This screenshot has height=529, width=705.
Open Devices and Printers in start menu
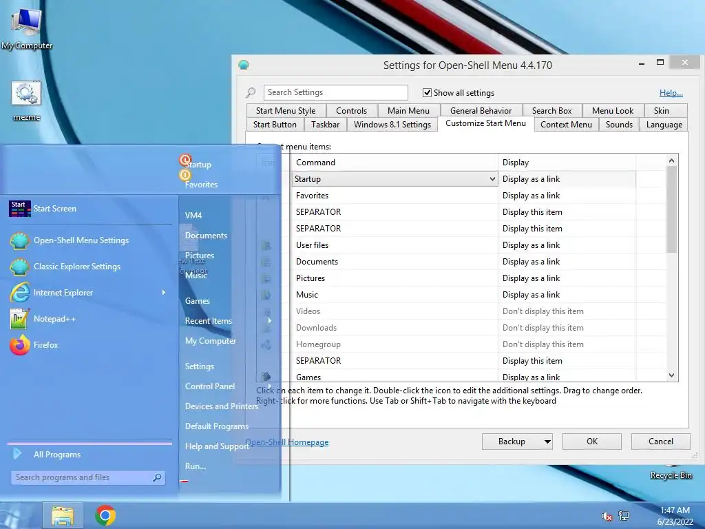[x=221, y=406]
